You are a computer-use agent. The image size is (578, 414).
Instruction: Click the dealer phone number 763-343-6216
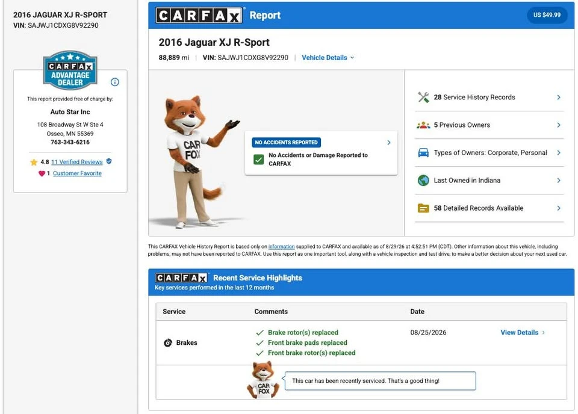pos(70,142)
